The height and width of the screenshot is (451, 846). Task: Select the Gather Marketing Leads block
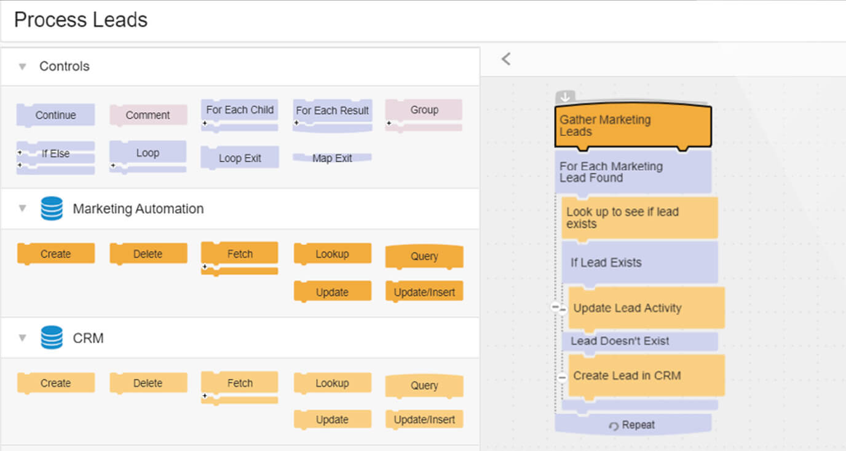coord(633,127)
